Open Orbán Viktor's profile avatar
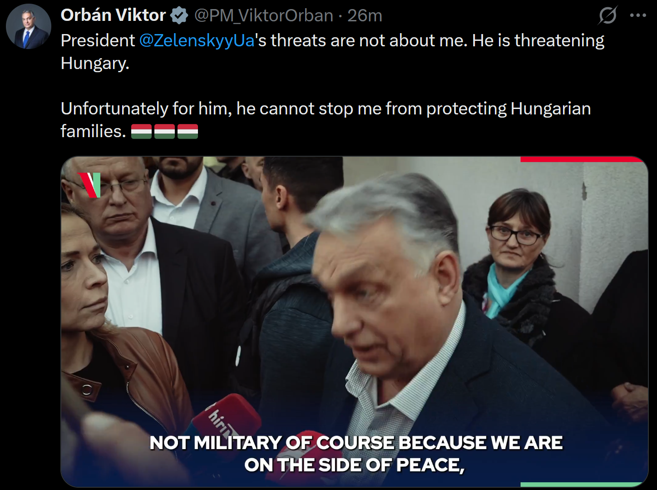The width and height of the screenshot is (657, 490). (28, 26)
